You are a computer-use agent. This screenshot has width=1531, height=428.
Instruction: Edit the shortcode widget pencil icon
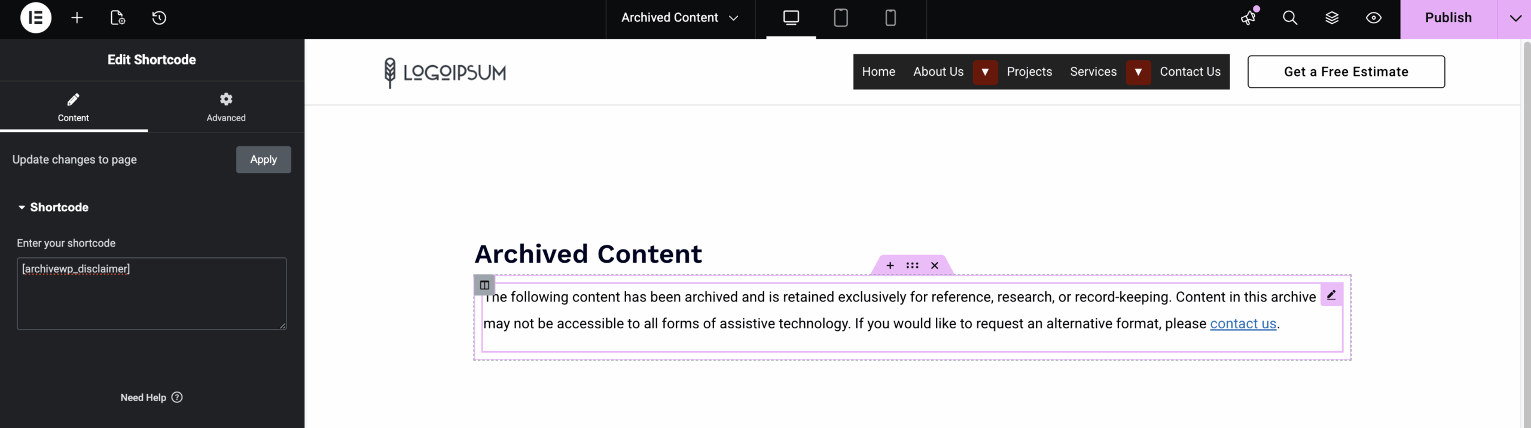click(x=1331, y=295)
